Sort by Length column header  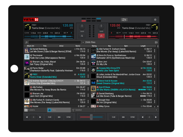143,46
